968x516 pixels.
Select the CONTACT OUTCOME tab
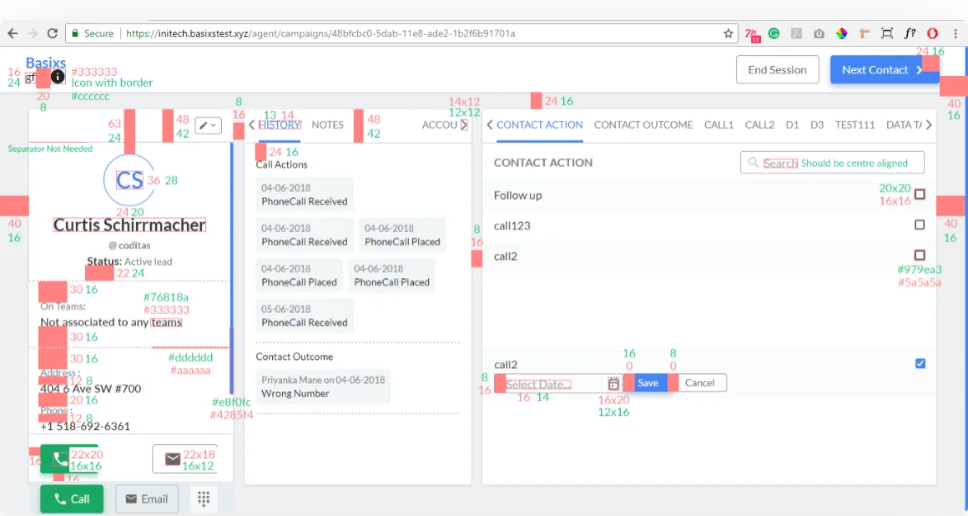[643, 125]
